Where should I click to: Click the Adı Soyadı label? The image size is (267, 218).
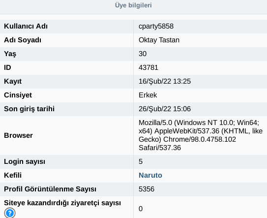(23, 40)
